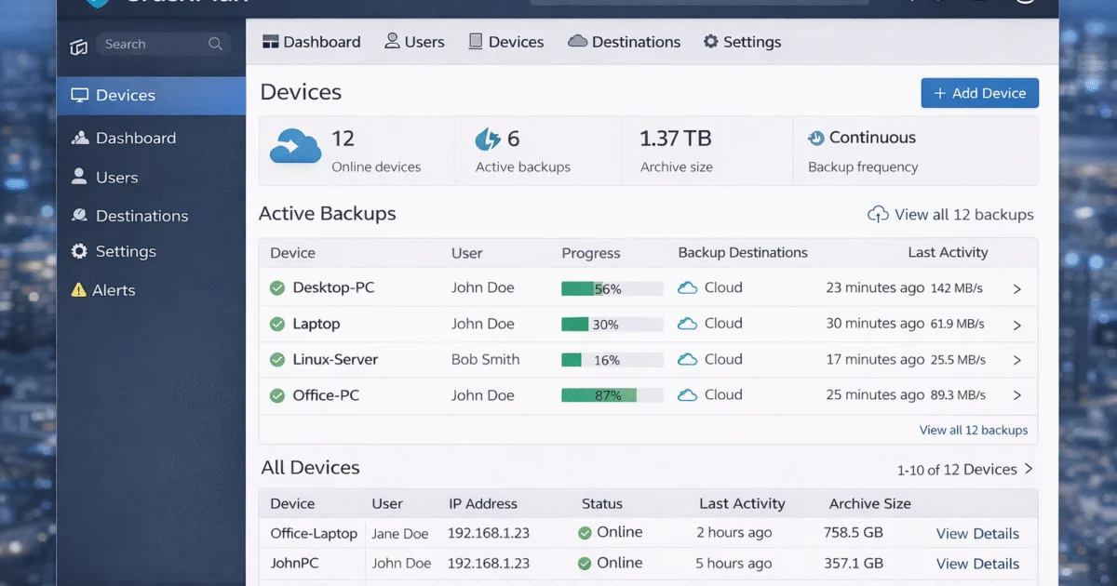Click the Progress column header
1117x586 pixels.
[590, 253]
